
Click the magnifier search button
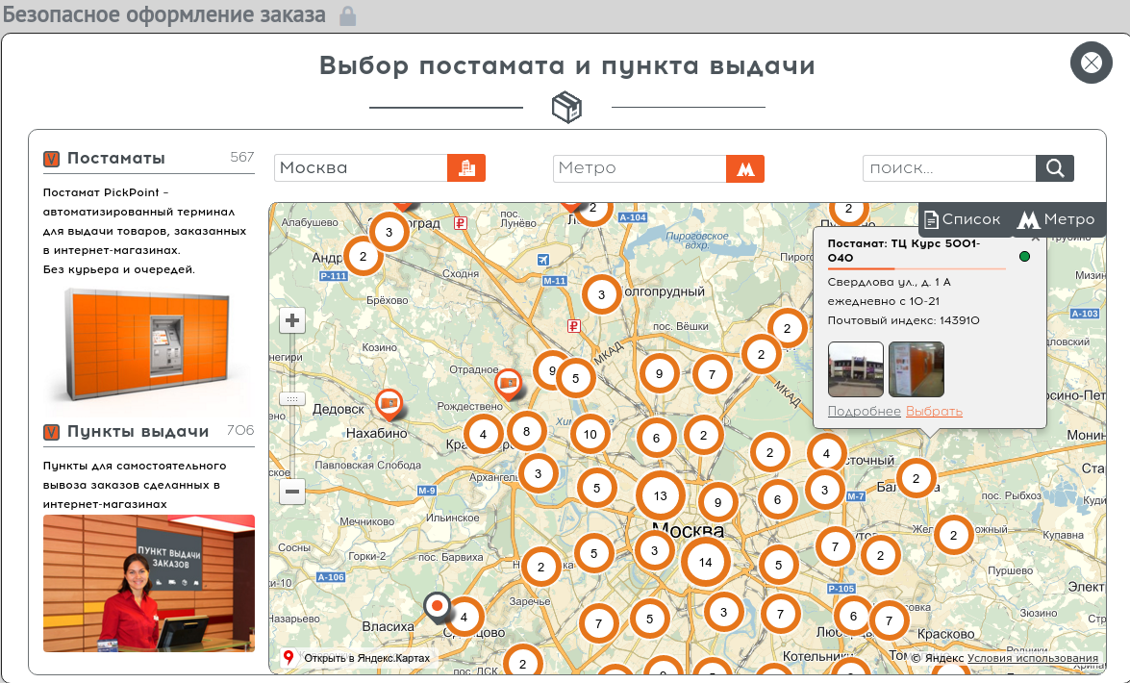click(1054, 168)
